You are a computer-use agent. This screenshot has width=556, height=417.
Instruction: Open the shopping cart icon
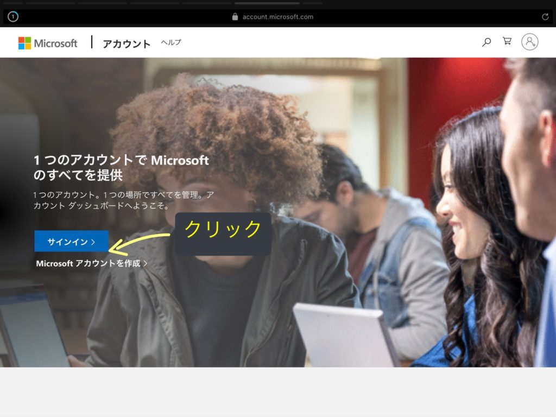point(507,41)
